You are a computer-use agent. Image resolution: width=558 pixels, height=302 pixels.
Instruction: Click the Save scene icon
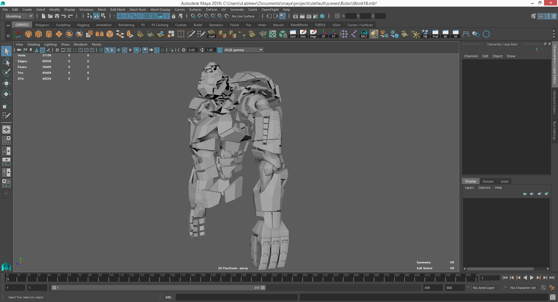[57, 16]
